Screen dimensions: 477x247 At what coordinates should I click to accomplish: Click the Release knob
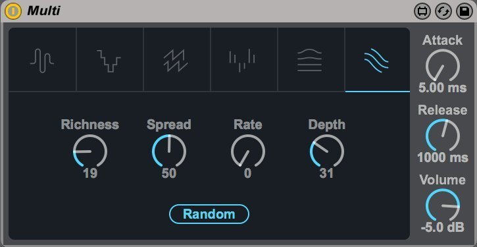click(443, 136)
